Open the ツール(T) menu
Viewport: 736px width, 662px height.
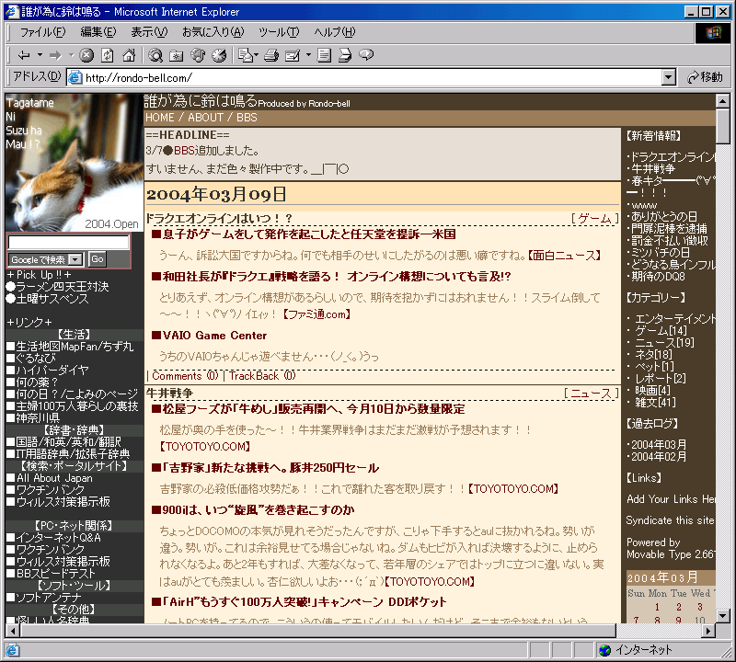(279, 32)
